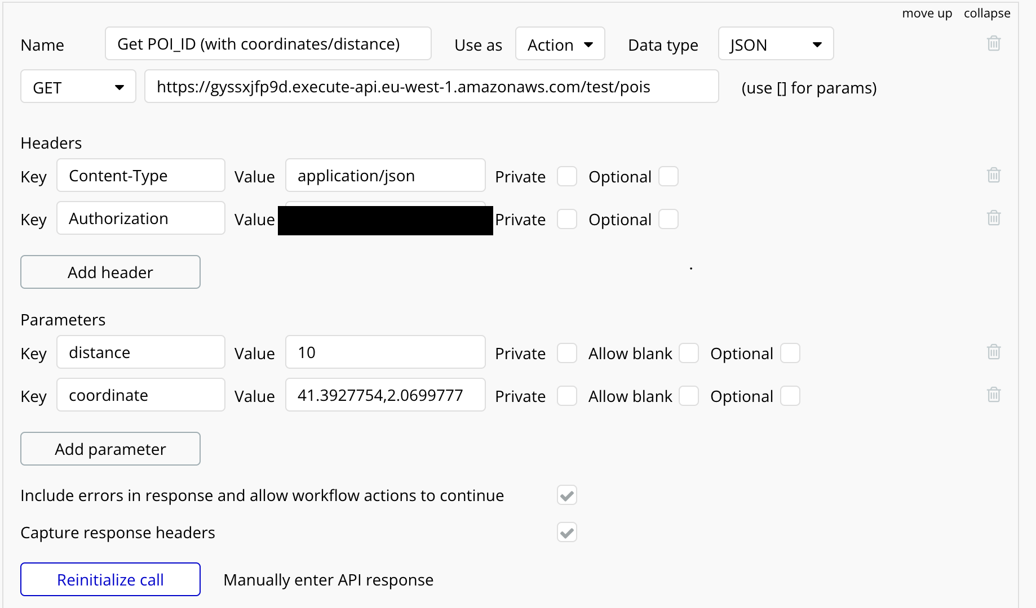This screenshot has width=1036, height=608.
Task: Click the Add header button
Action: pyautogui.click(x=110, y=272)
